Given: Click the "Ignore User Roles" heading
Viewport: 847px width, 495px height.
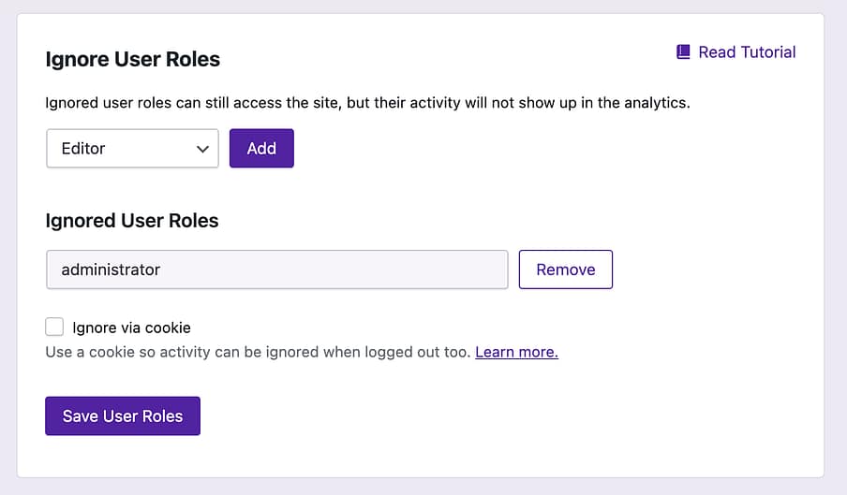Looking at the screenshot, I should pos(132,59).
